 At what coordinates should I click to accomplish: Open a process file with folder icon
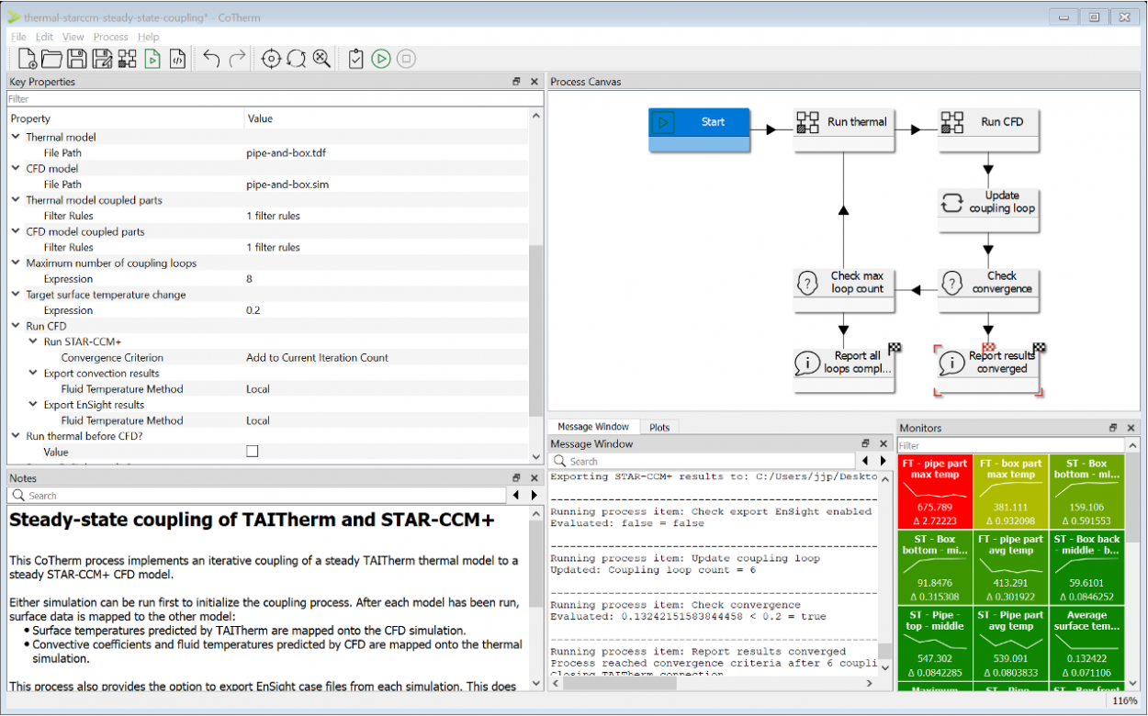[52, 59]
